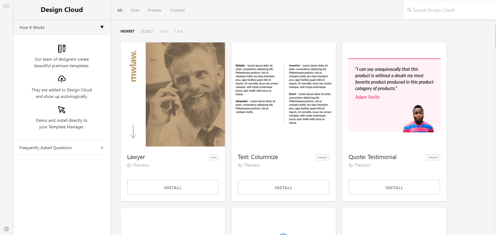Expand Frequently Asked Questions
Image resolution: width=496 pixels, height=235 pixels.
click(x=62, y=148)
